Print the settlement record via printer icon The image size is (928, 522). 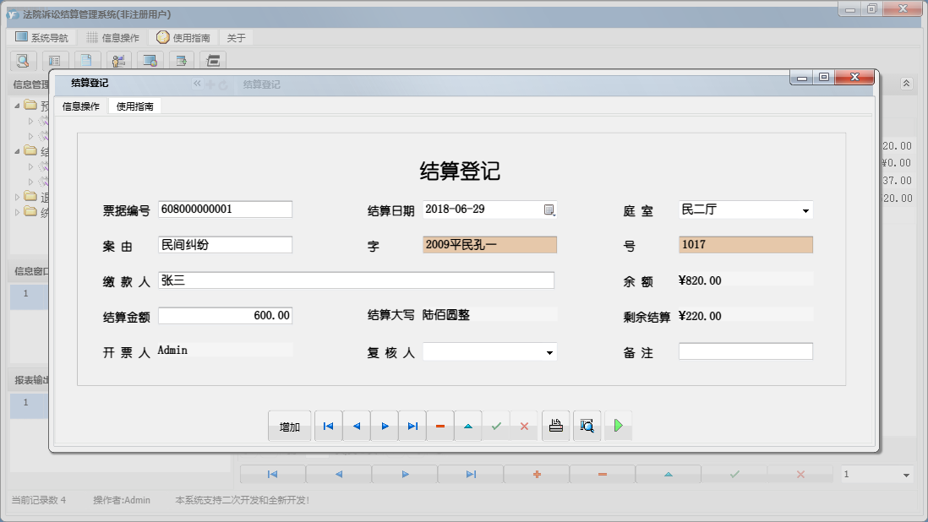click(x=555, y=426)
